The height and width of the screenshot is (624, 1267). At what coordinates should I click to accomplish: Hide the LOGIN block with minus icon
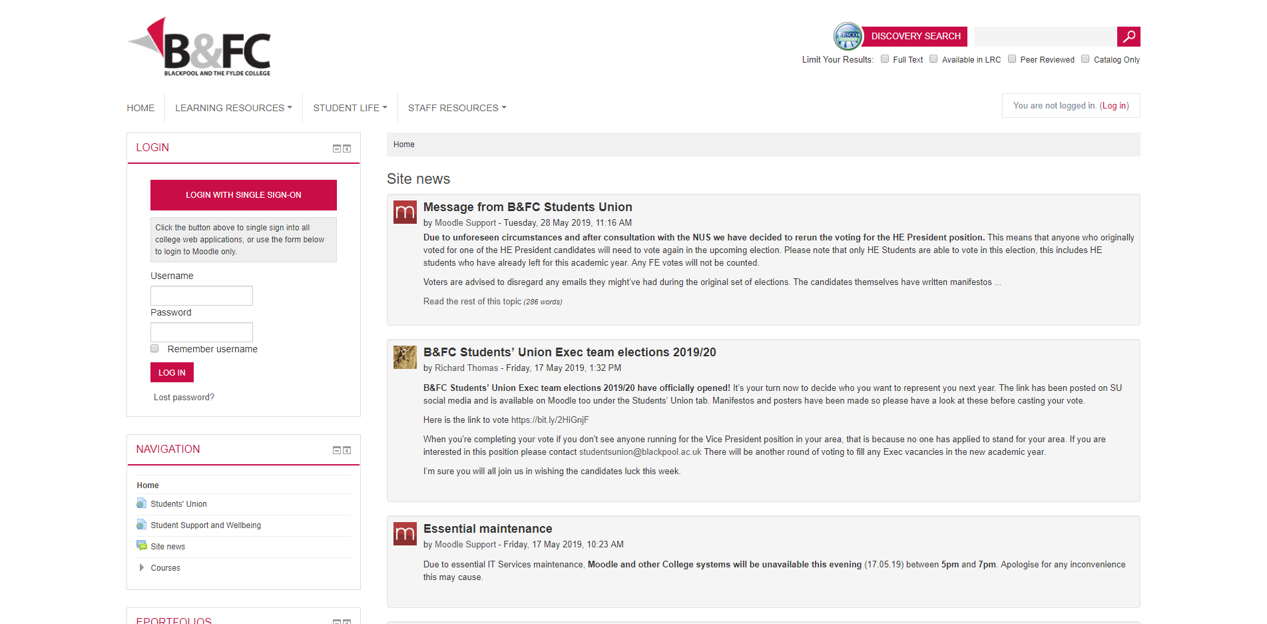click(337, 149)
